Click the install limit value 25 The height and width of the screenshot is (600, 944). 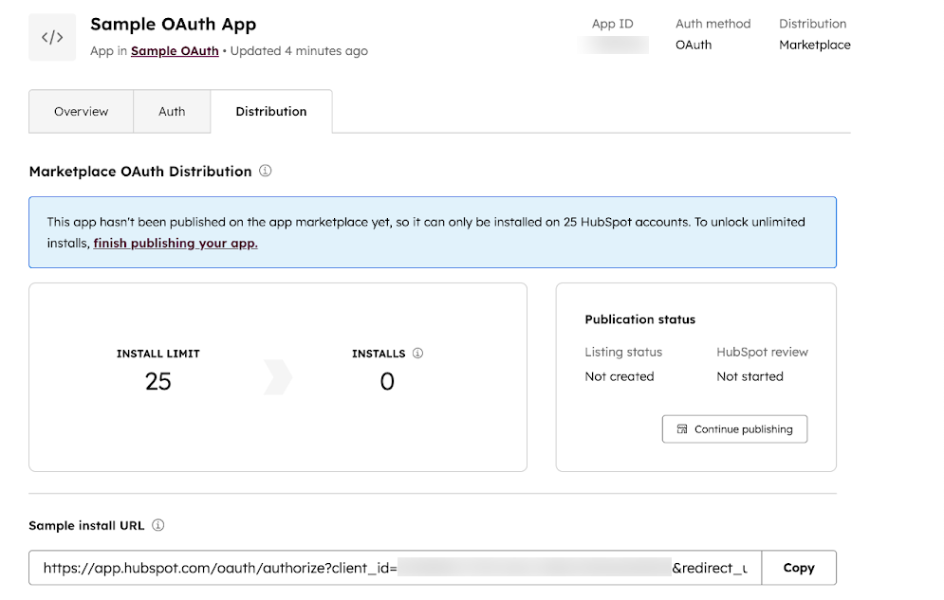coord(157,382)
